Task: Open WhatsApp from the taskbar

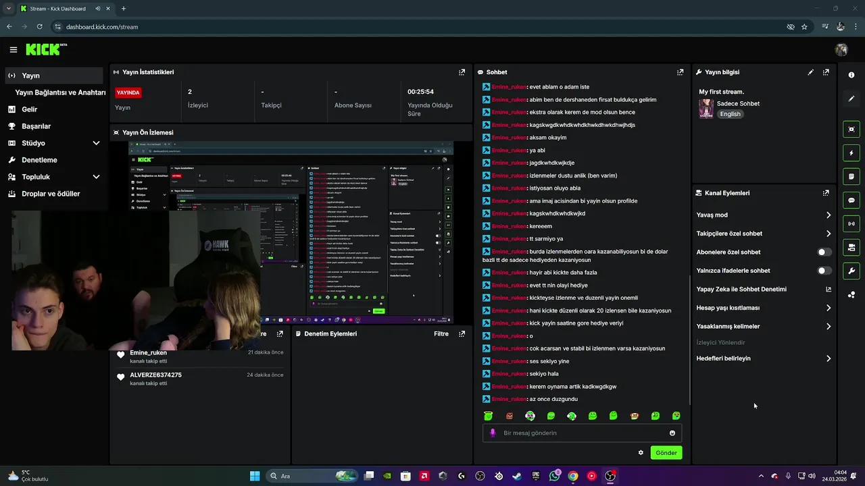Action: coord(555,476)
